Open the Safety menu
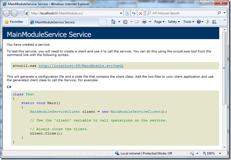Image resolution: width=231 pixels, height=160 pixels. (x=174, y=22)
